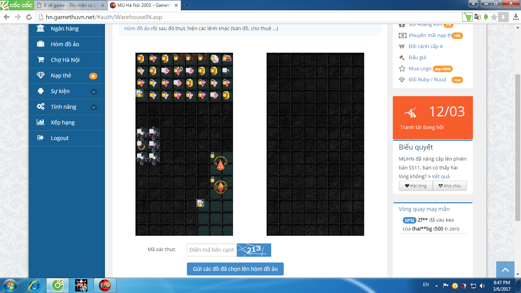Open the Ngân hàng menu item
The image size is (521, 293).
[x=67, y=29]
